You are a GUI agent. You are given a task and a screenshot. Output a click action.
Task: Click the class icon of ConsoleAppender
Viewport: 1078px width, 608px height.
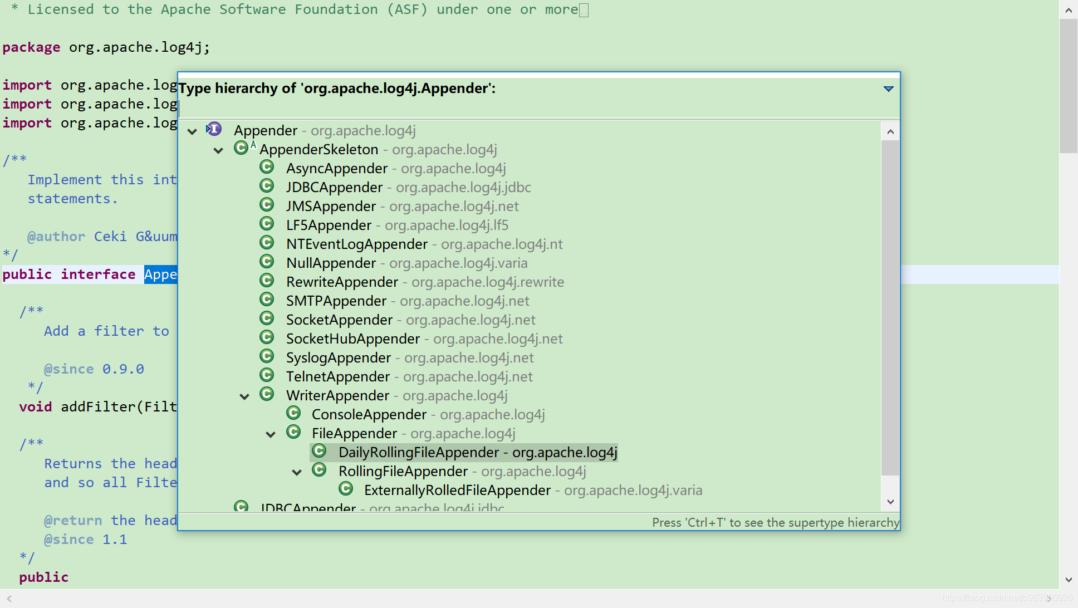pos(293,413)
